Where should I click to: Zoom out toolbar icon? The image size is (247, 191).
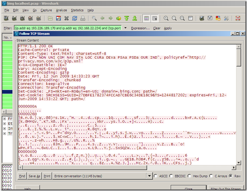(174, 18)
